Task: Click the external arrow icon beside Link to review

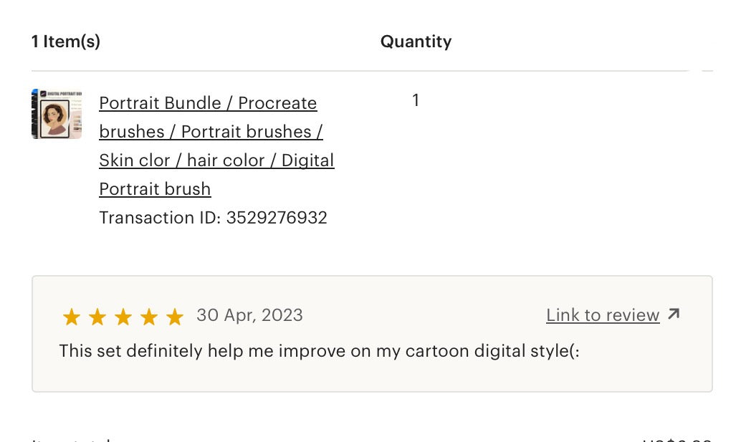Action: 674,314
